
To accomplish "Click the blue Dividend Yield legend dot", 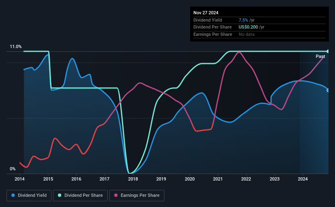I will [x=13, y=195].
